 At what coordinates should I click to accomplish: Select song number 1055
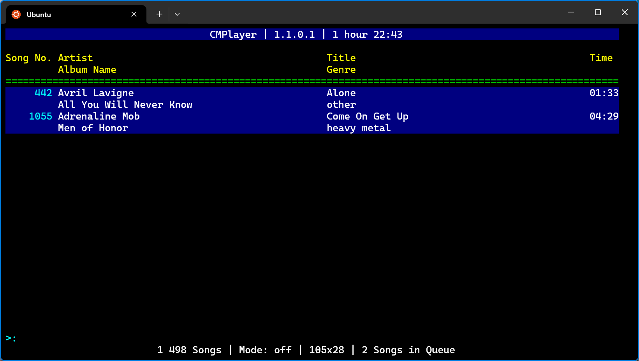pyautogui.click(x=40, y=116)
